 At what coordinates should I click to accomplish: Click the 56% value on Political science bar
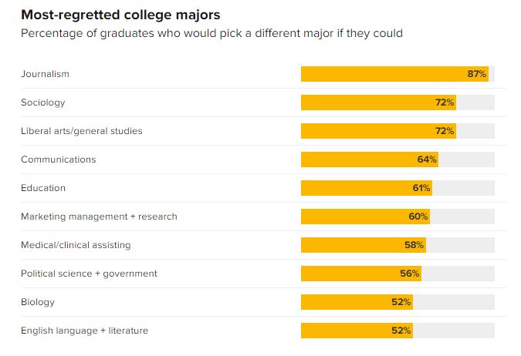[x=410, y=274]
